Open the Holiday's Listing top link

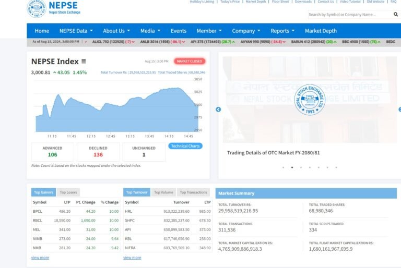tap(202, 2)
